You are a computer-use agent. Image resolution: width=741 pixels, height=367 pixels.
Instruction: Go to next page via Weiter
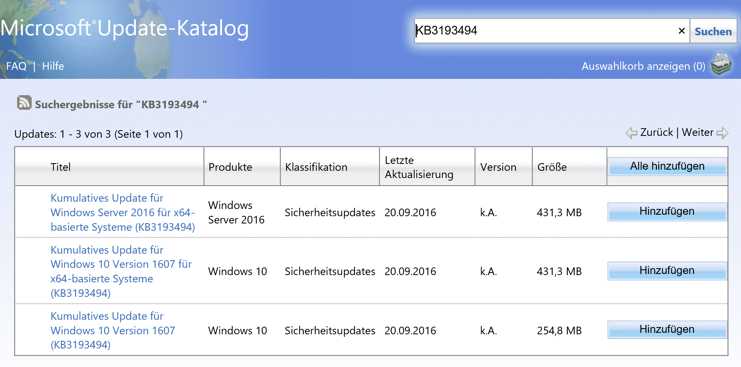coord(698,132)
